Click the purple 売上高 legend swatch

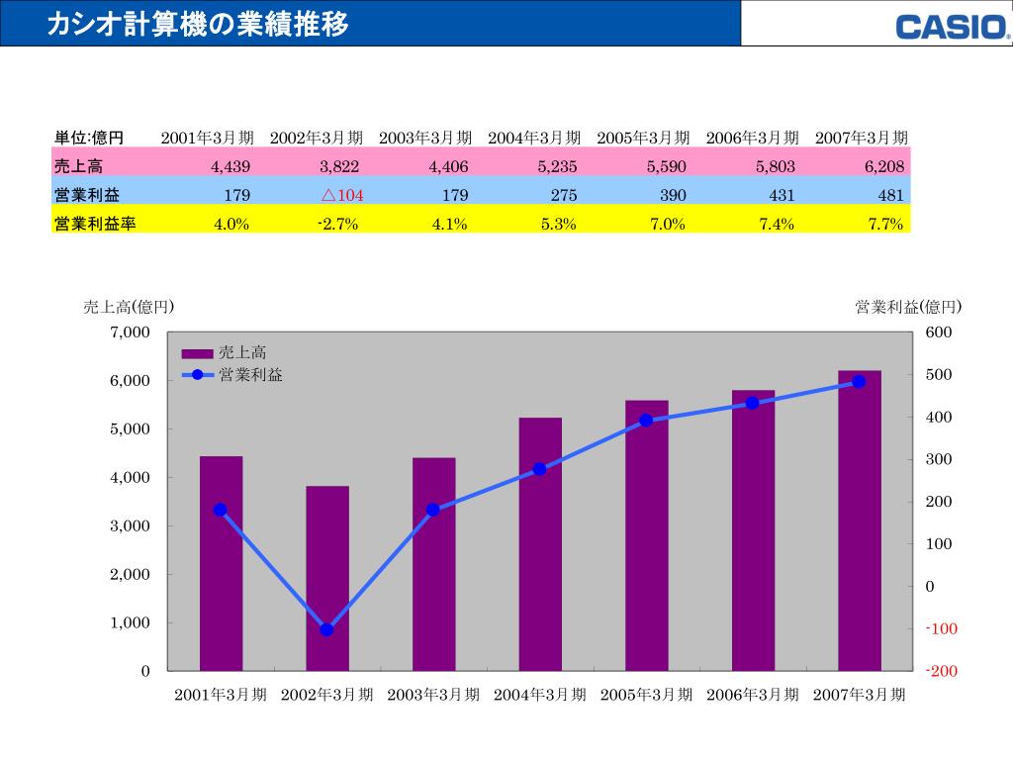coord(197,353)
